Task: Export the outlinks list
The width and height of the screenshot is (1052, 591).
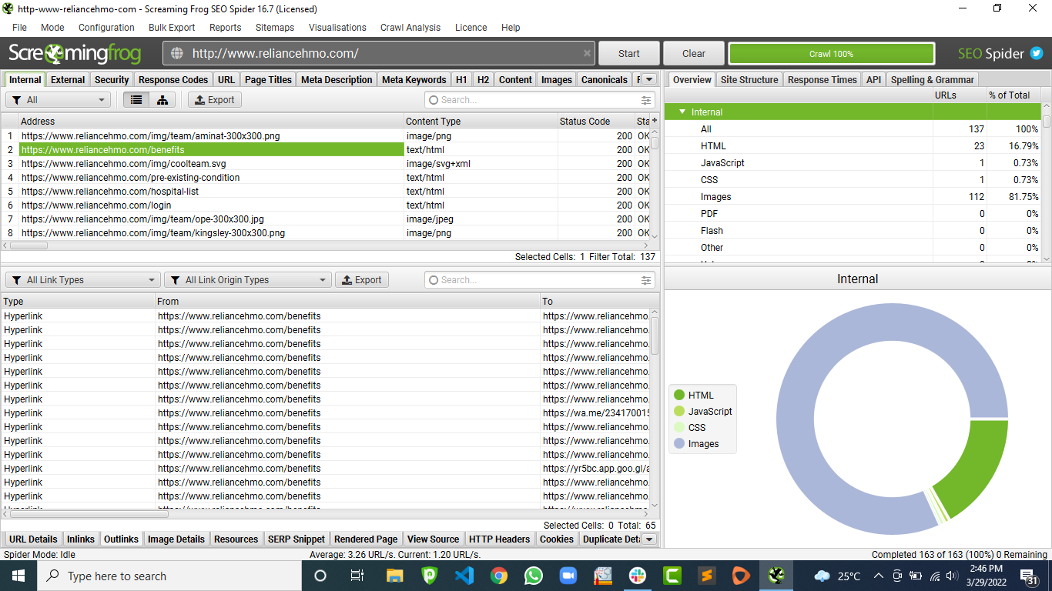Action: pos(362,280)
